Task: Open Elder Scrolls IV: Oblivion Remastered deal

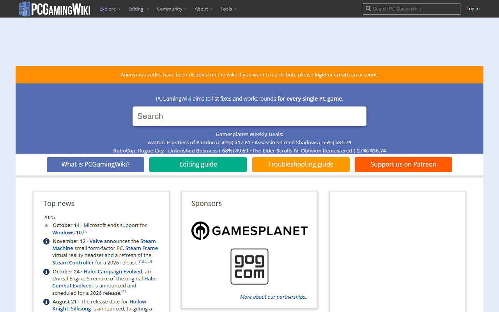Action: point(319,151)
